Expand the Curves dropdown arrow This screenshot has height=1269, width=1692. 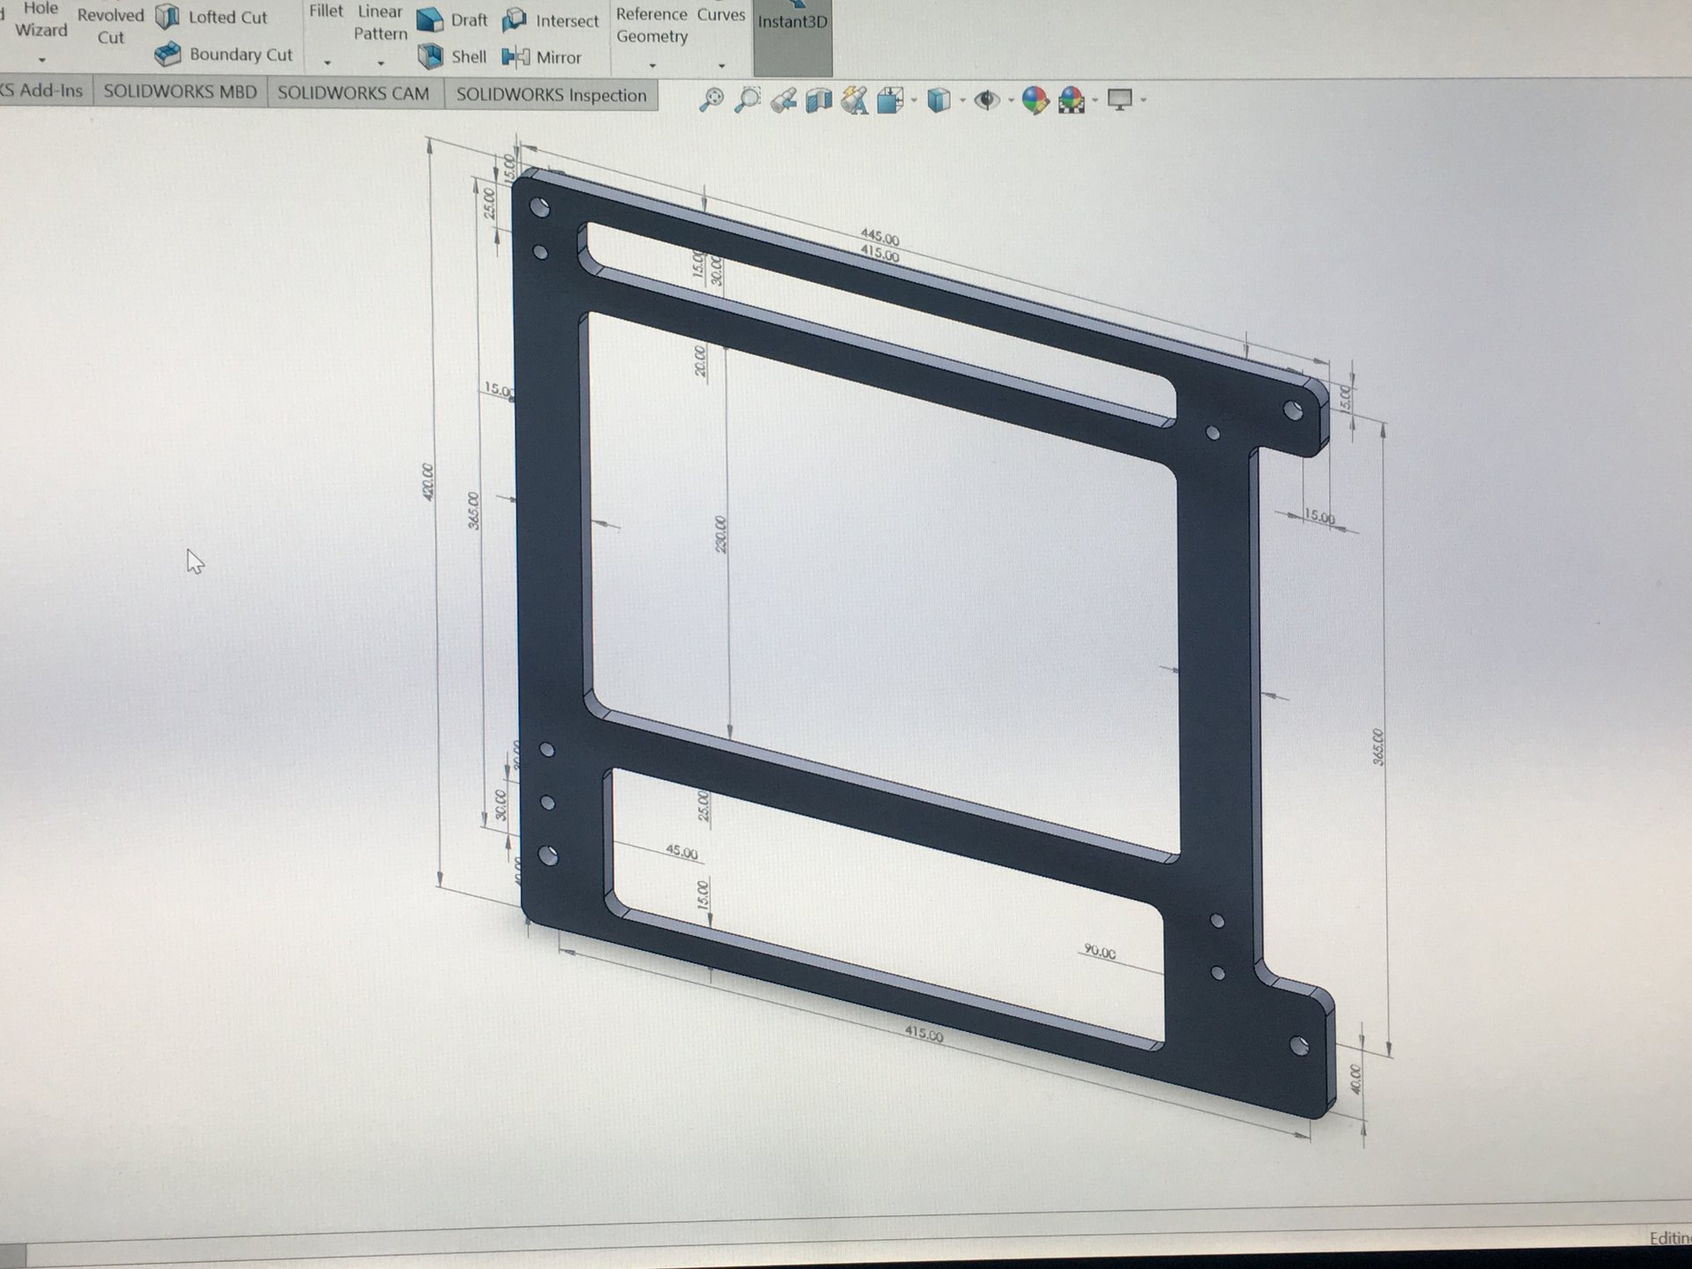click(x=722, y=65)
